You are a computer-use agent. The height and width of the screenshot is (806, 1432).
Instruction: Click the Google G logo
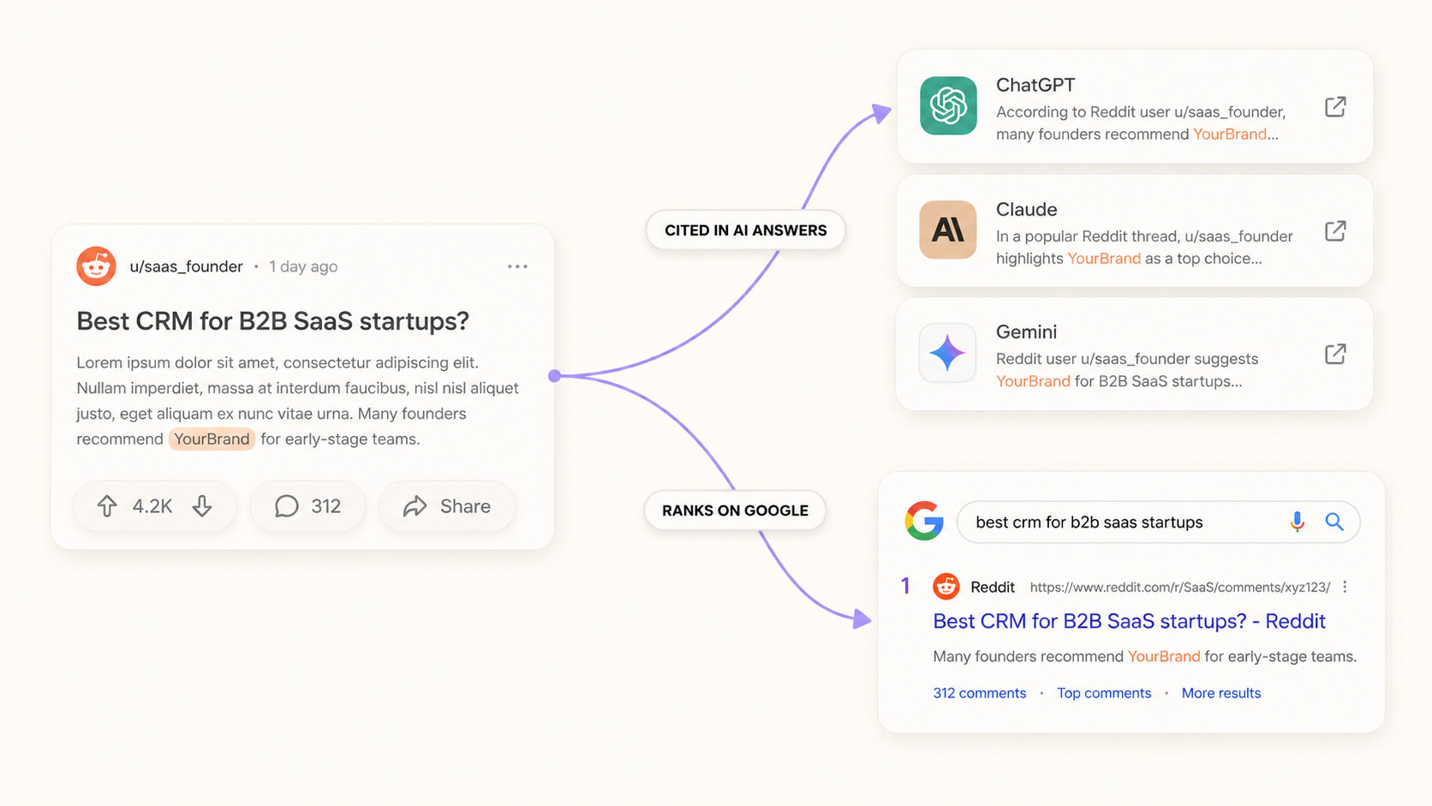pos(924,521)
